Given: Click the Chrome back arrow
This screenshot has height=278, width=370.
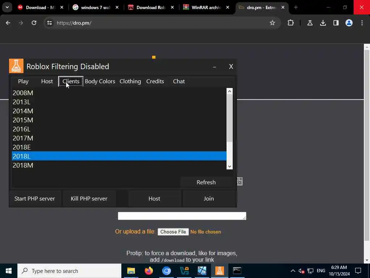Looking at the screenshot, I should pyautogui.click(x=8, y=23).
